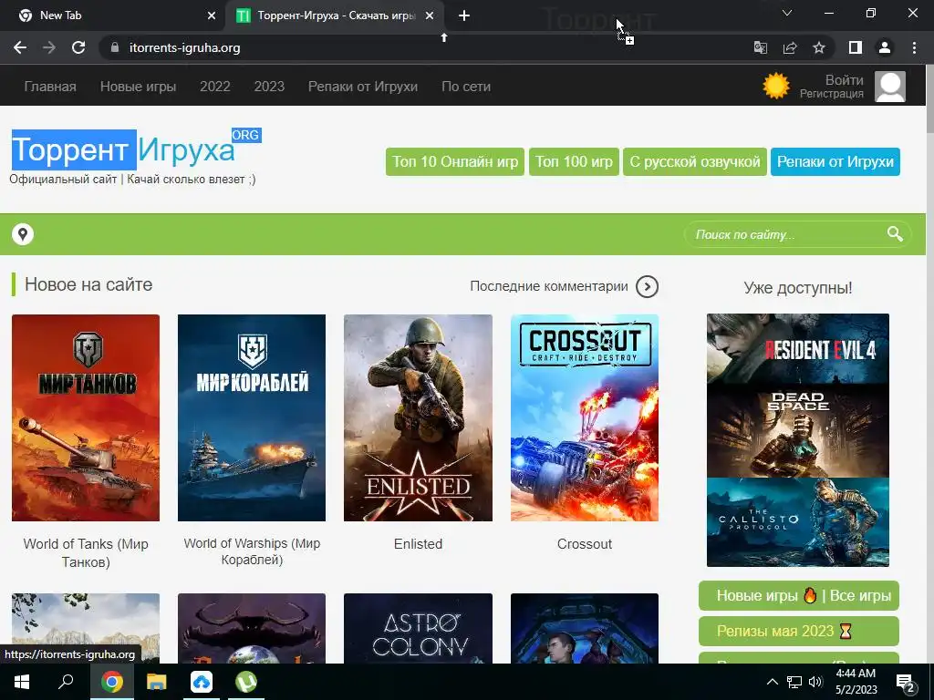The image size is (934, 700).
Task: Click the location pin icon
Action: pyautogui.click(x=23, y=234)
